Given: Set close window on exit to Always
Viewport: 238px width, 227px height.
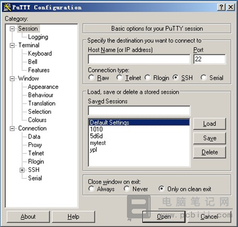Looking at the screenshot, I should (91, 189).
